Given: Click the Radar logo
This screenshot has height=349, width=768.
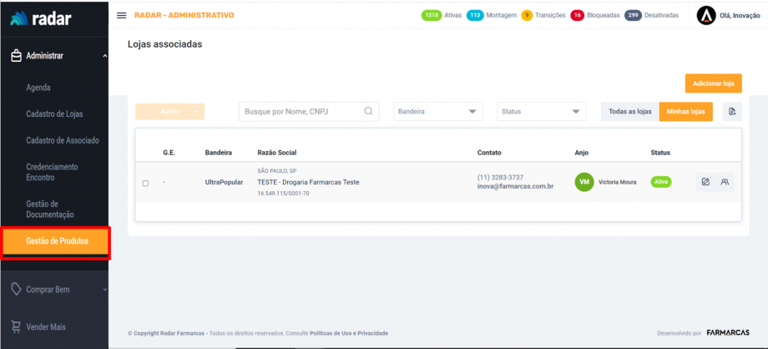Looking at the screenshot, I should tap(42, 18).
